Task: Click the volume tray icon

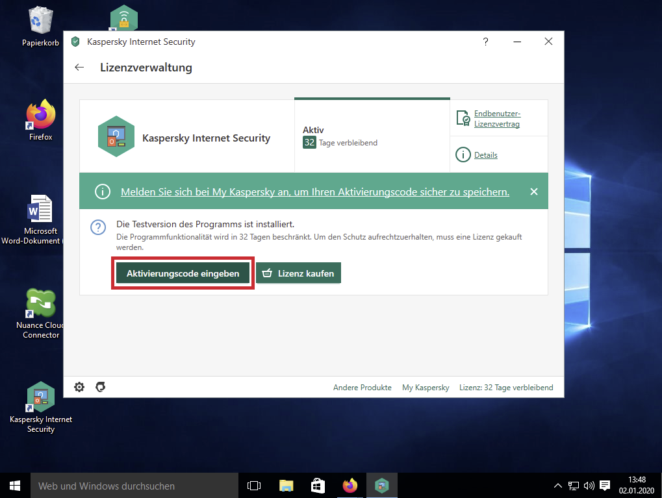Action: tap(589, 486)
